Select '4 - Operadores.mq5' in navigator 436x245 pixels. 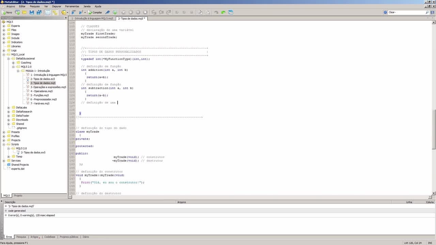(x=42, y=91)
